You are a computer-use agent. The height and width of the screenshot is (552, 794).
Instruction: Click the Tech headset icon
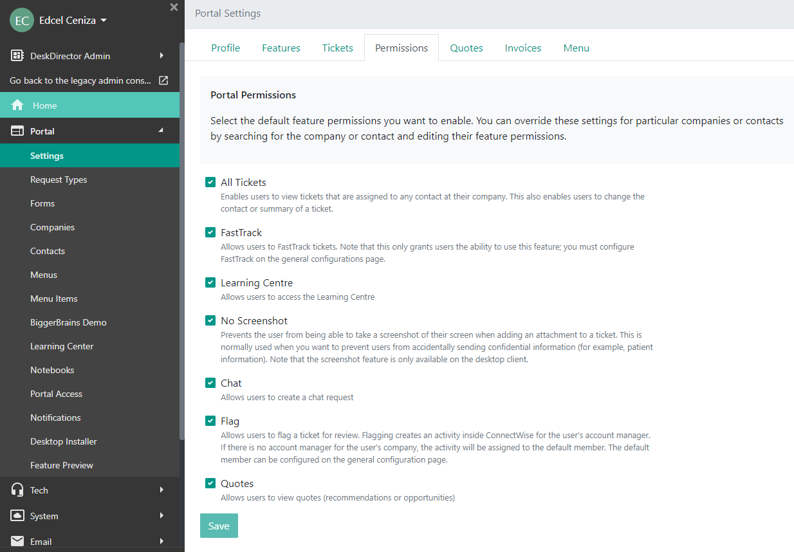[x=17, y=490]
